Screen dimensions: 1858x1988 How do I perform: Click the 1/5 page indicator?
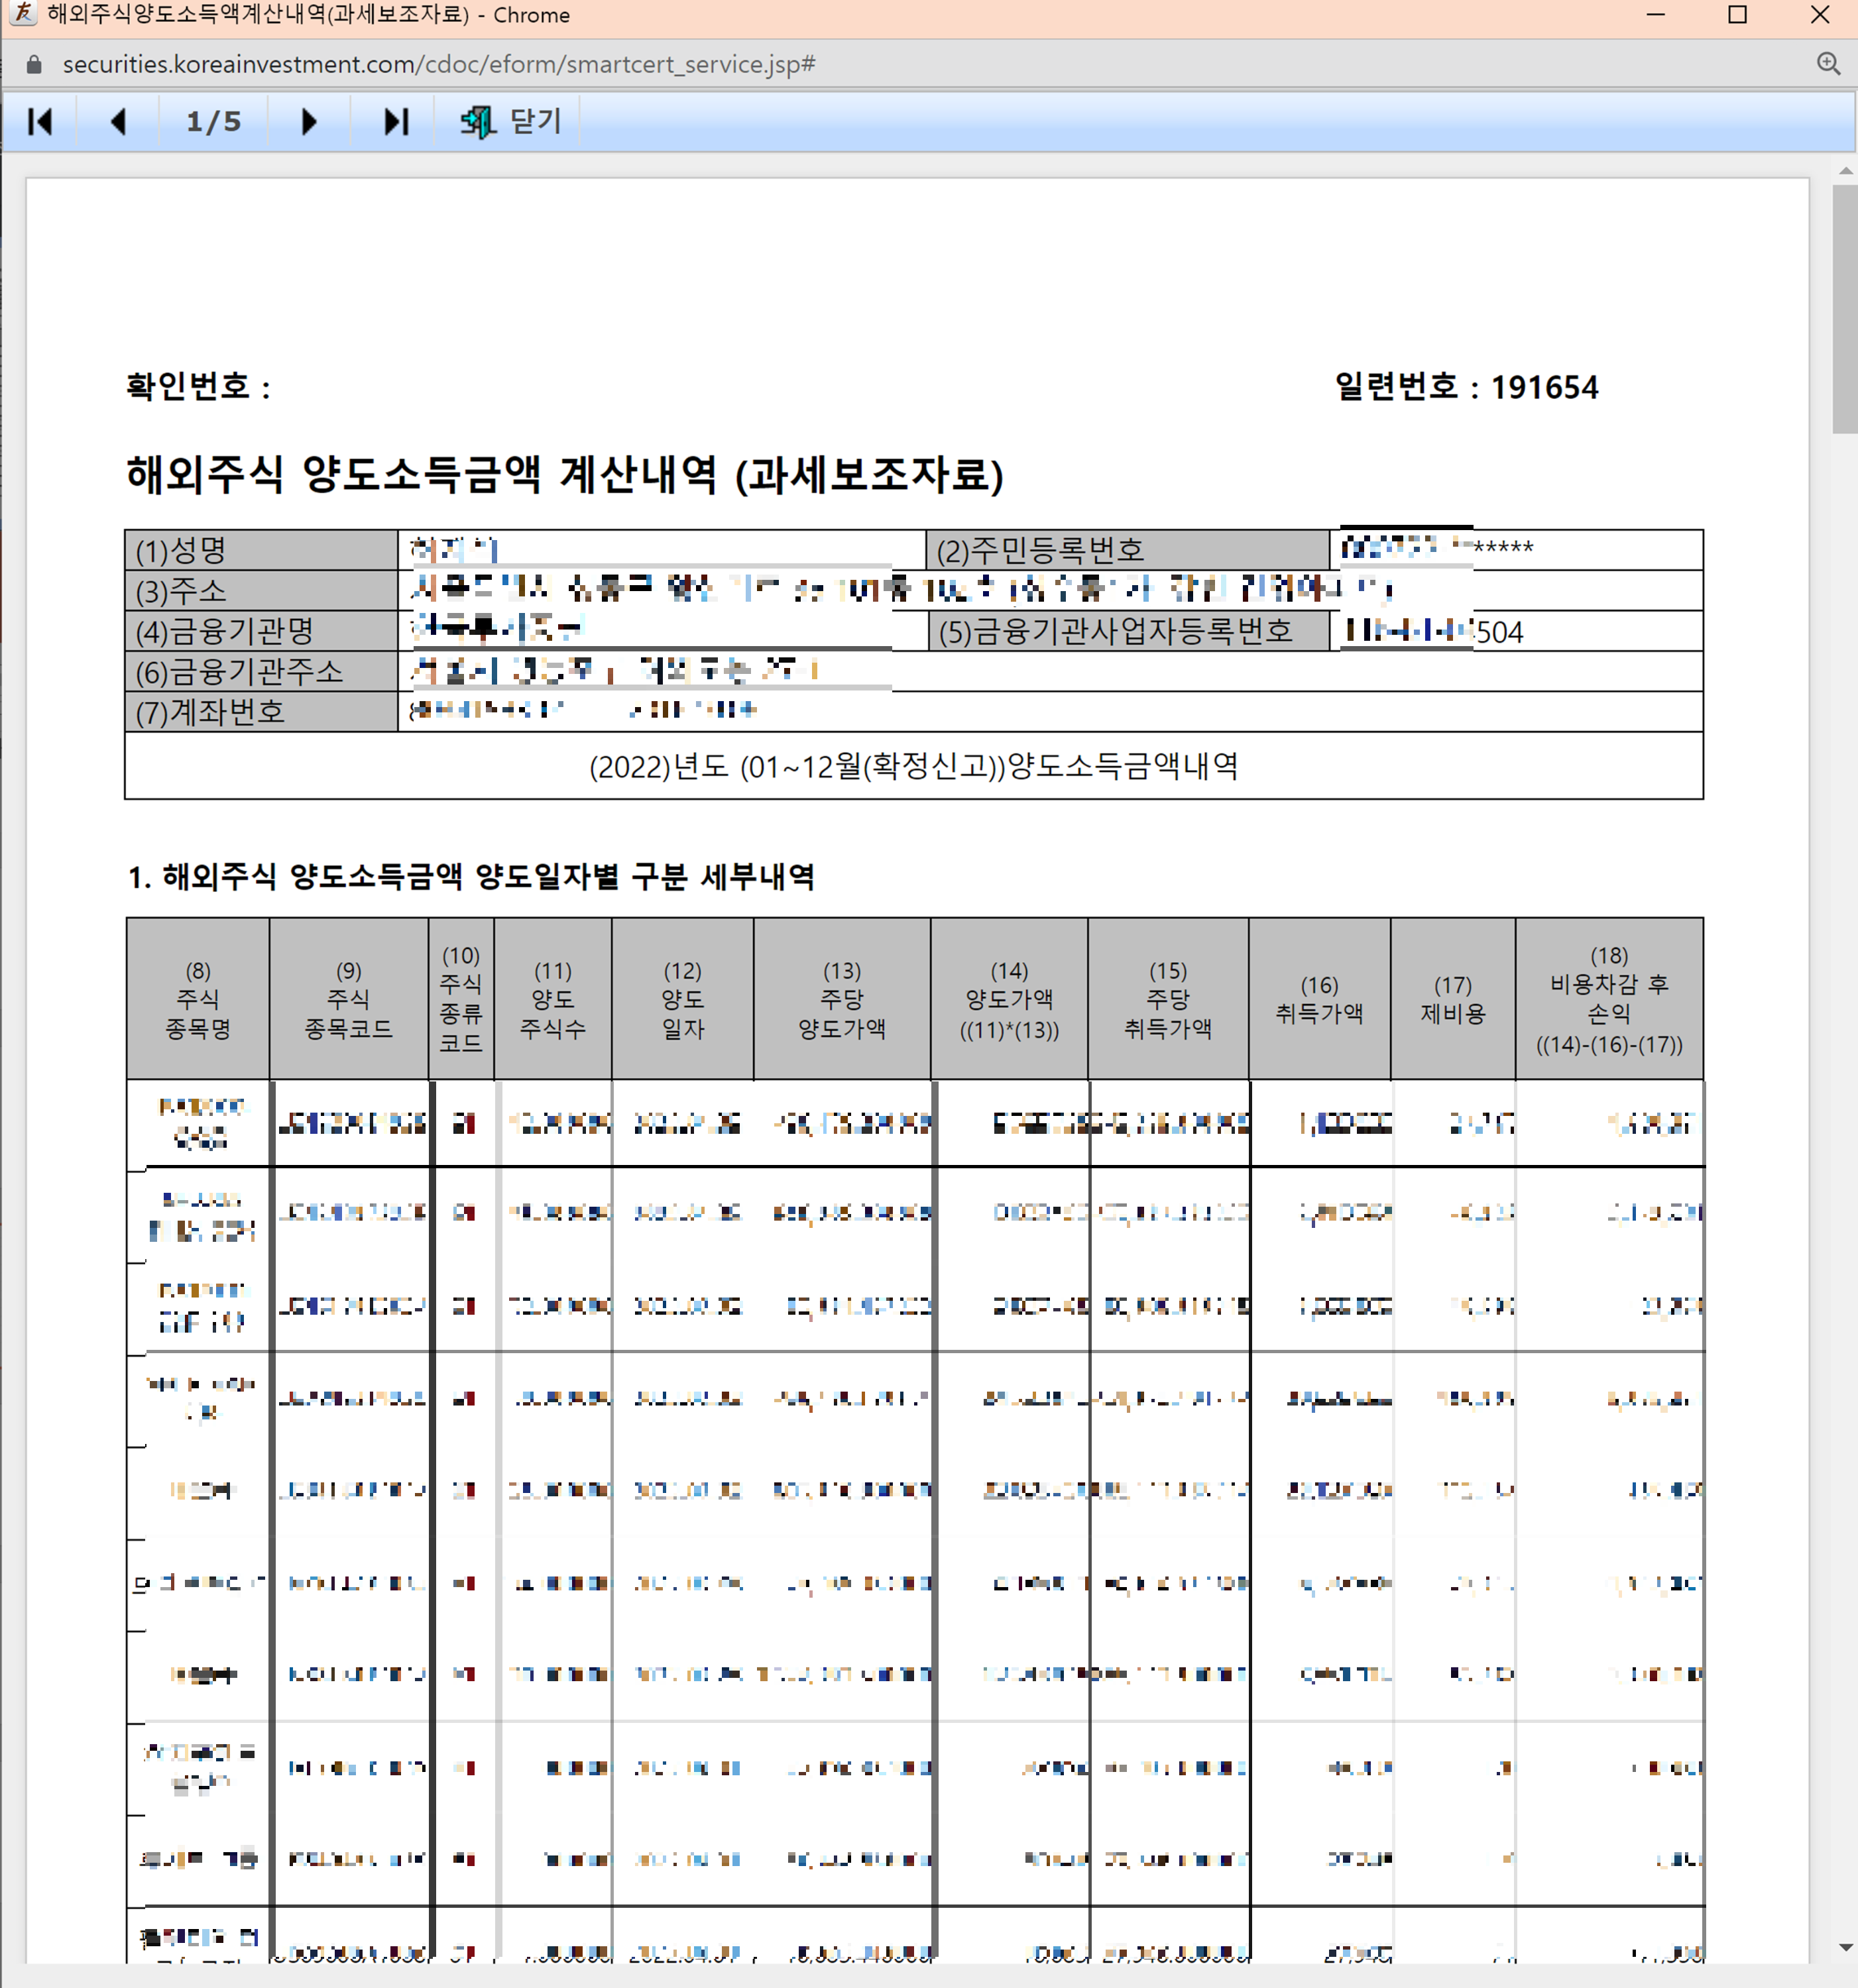pos(213,122)
